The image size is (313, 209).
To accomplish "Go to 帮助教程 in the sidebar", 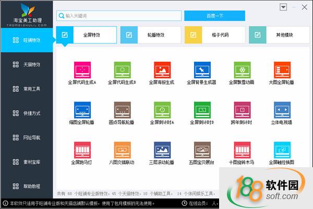I will point(27,185).
